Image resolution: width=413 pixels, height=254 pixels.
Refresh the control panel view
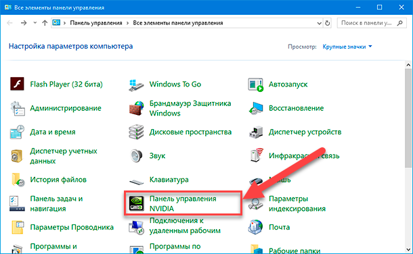328,23
